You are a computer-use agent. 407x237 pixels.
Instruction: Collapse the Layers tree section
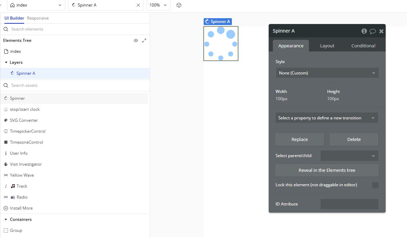pos(6,62)
